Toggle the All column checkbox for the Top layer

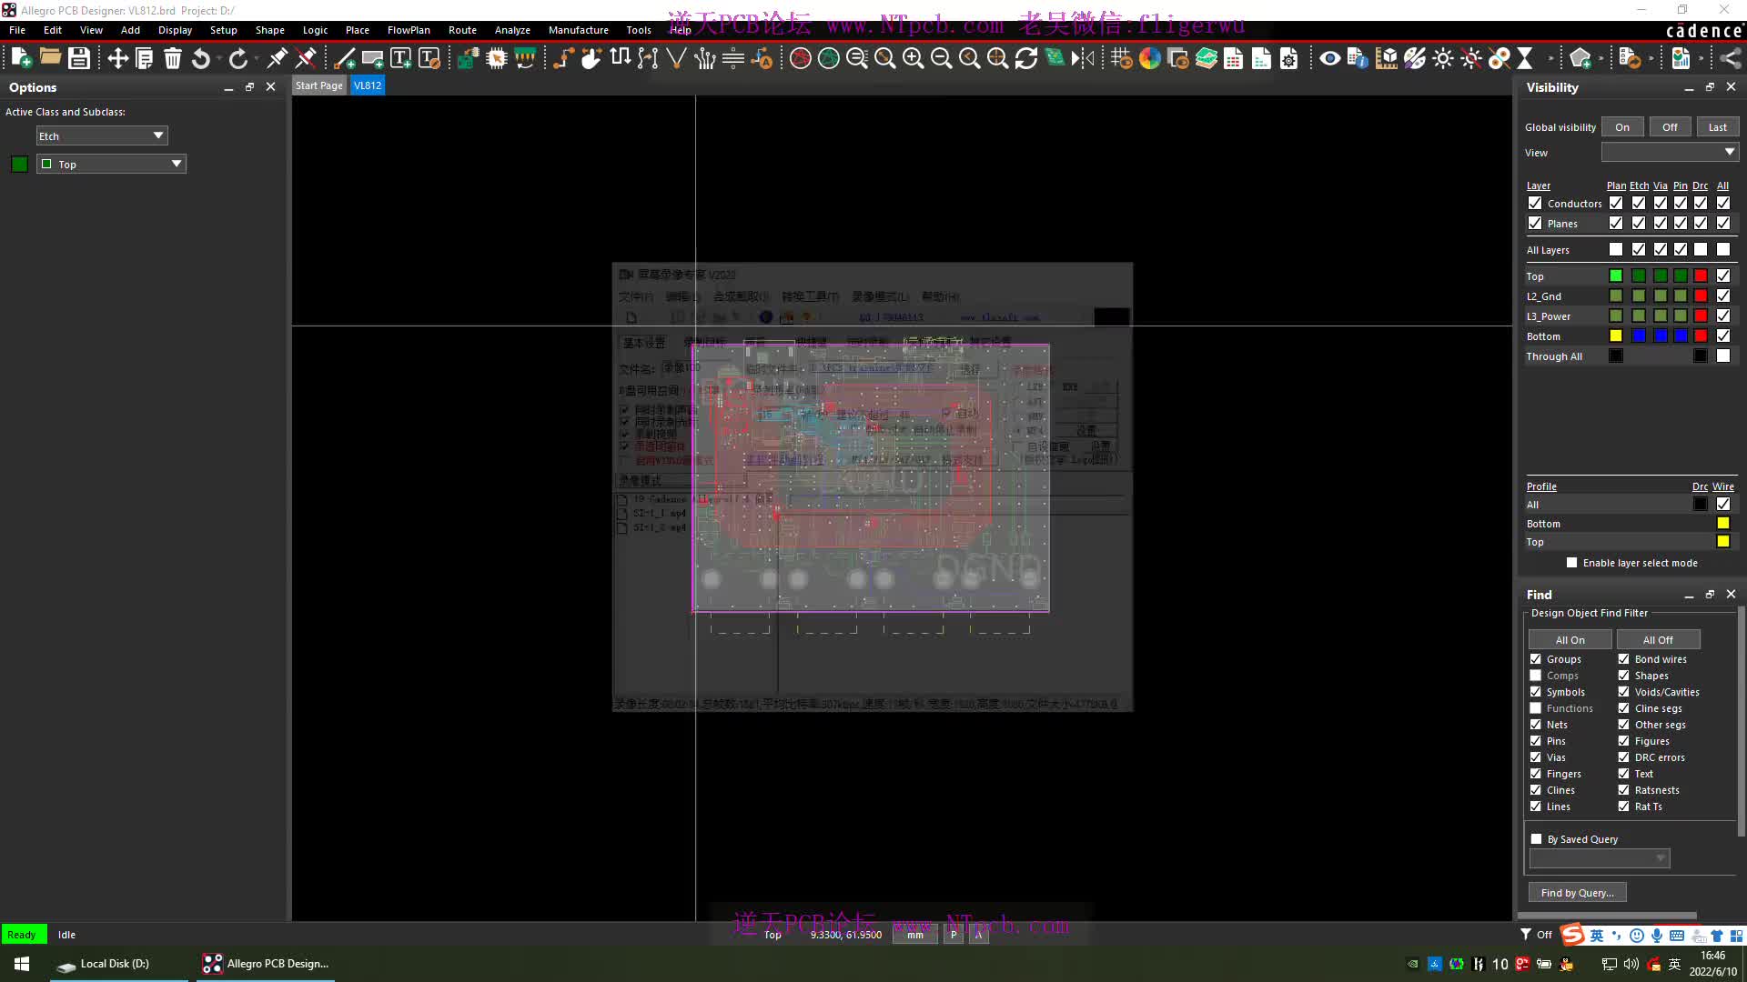(1723, 276)
